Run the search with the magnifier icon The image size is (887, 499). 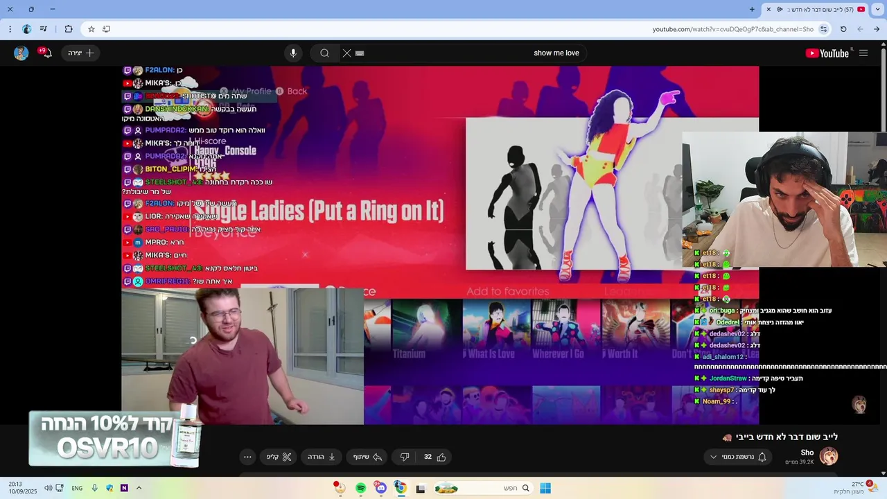point(324,53)
